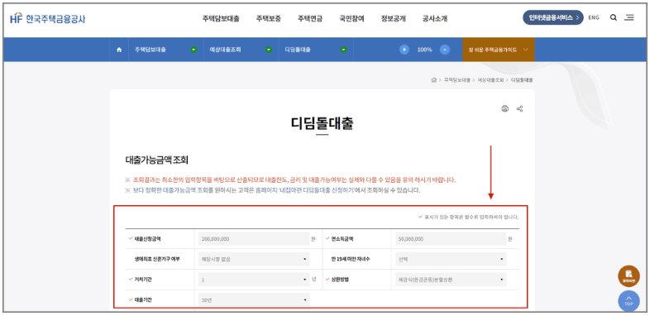Open the search magnifier icon
650x316 pixels.
614,18
